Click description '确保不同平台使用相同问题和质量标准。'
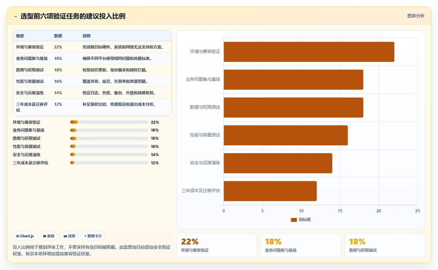Screen dimensions: 438x270 (x=117, y=59)
